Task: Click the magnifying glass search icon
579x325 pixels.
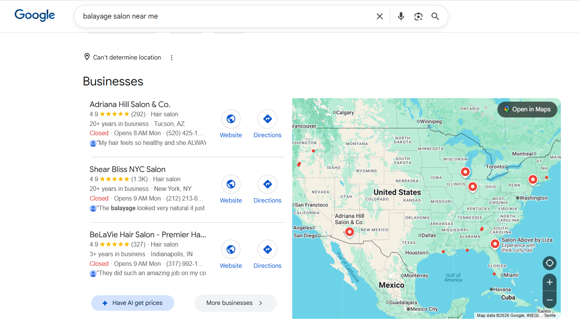Action: point(435,16)
